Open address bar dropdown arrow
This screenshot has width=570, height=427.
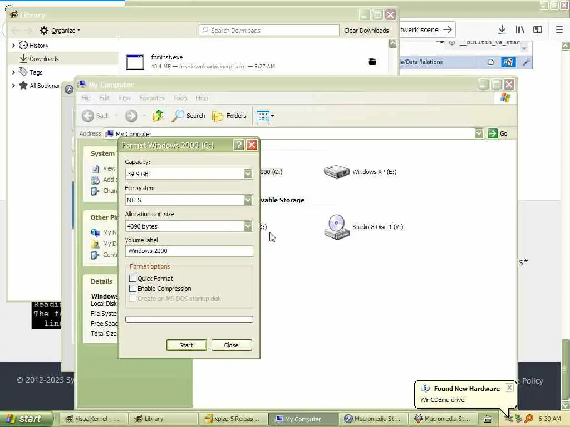point(479,133)
